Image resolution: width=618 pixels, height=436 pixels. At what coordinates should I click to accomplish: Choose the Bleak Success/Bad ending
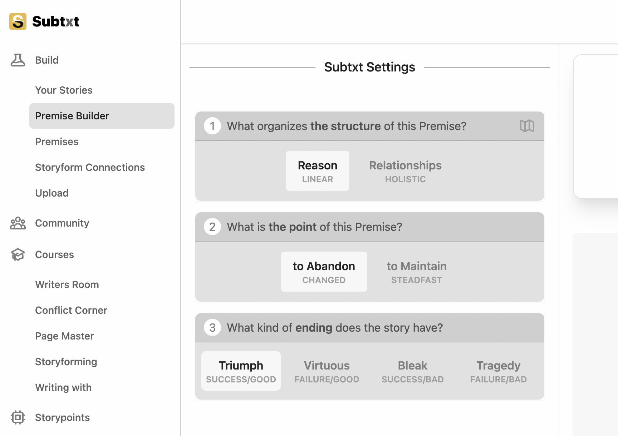[413, 371]
